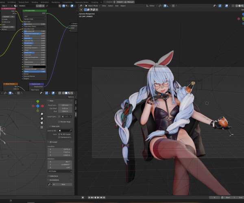Click the black Emission color swatch
The height and width of the screenshot is (203, 244).
(x=39, y=67)
